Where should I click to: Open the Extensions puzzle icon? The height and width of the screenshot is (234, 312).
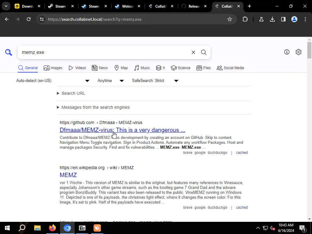coord(245,19)
